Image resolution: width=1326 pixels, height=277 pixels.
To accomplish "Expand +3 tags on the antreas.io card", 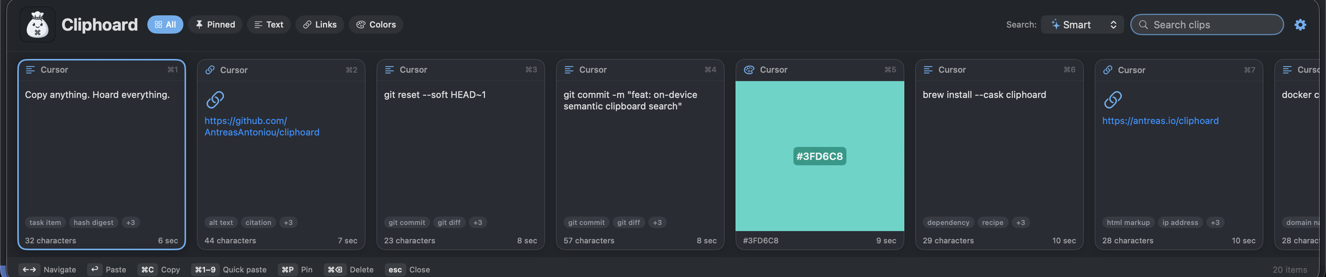I will point(1215,223).
